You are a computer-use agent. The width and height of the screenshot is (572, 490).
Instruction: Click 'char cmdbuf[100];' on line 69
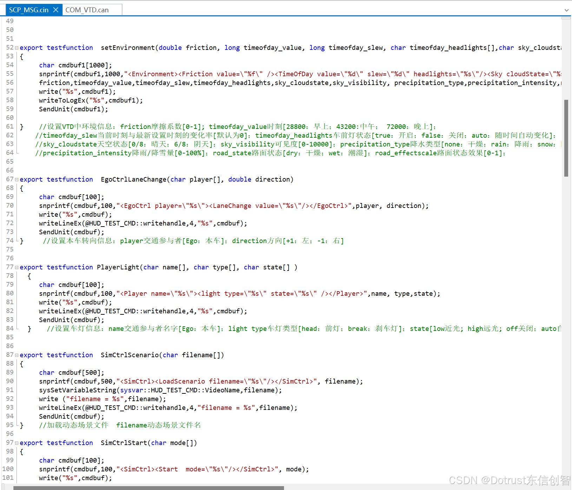[x=72, y=197]
